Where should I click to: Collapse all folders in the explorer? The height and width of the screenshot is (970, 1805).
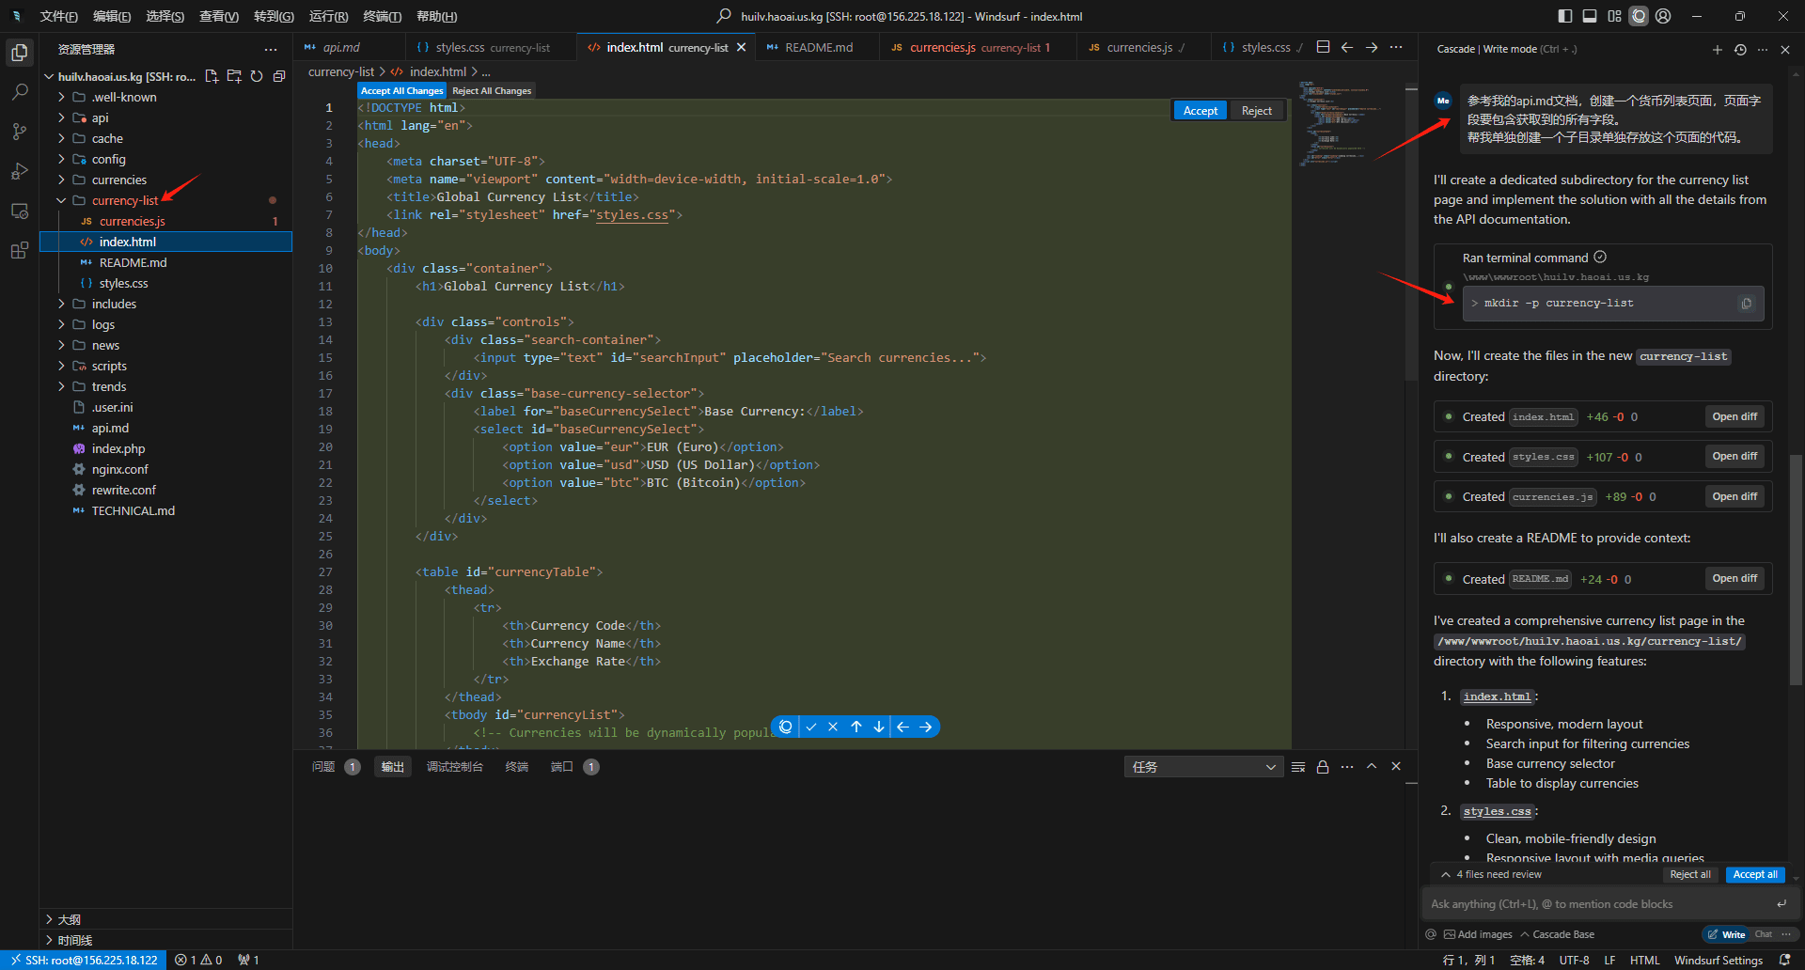279,76
